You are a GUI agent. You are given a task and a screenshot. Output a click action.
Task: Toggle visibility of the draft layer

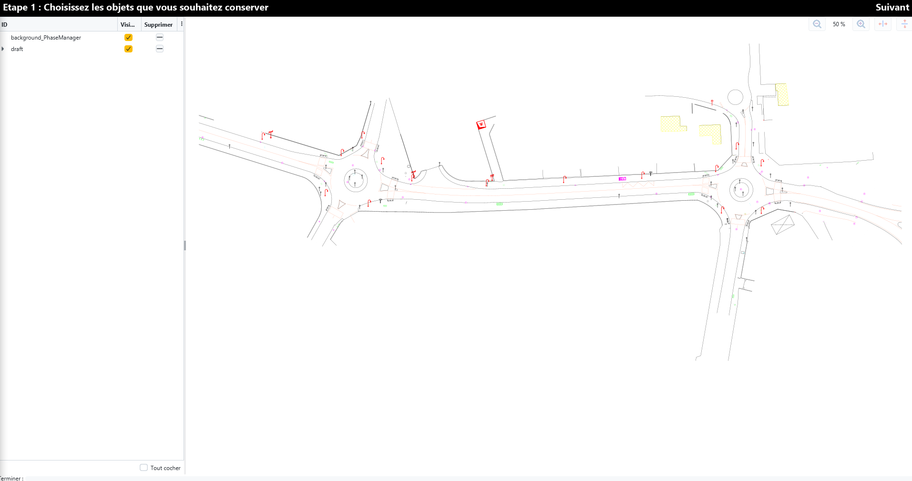[x=128, y=49]
